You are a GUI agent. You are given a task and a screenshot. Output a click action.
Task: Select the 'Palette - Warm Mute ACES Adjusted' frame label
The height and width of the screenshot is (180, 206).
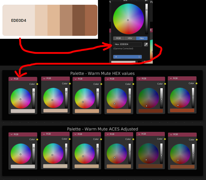point(102,129)
